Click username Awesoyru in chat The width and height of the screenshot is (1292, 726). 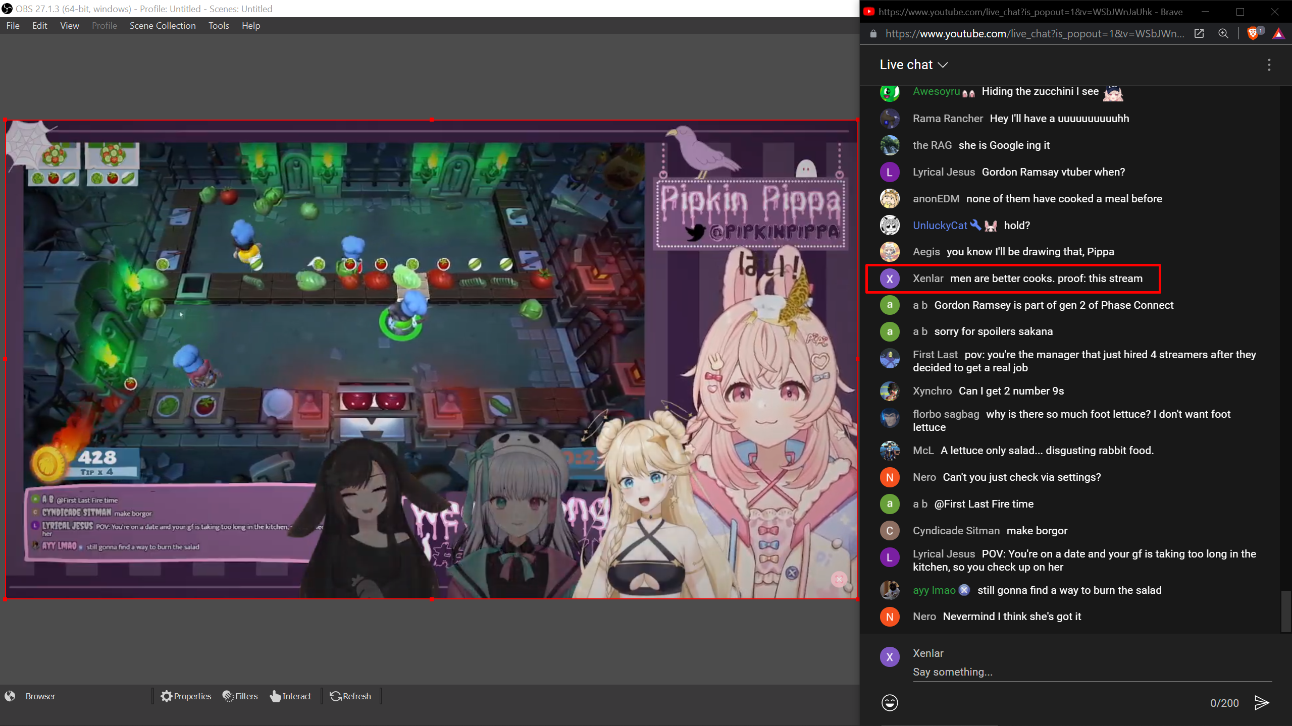936,91
